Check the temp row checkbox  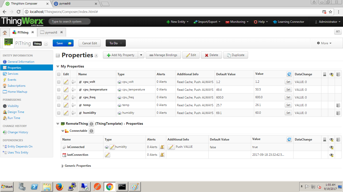[x=59, y=105]
